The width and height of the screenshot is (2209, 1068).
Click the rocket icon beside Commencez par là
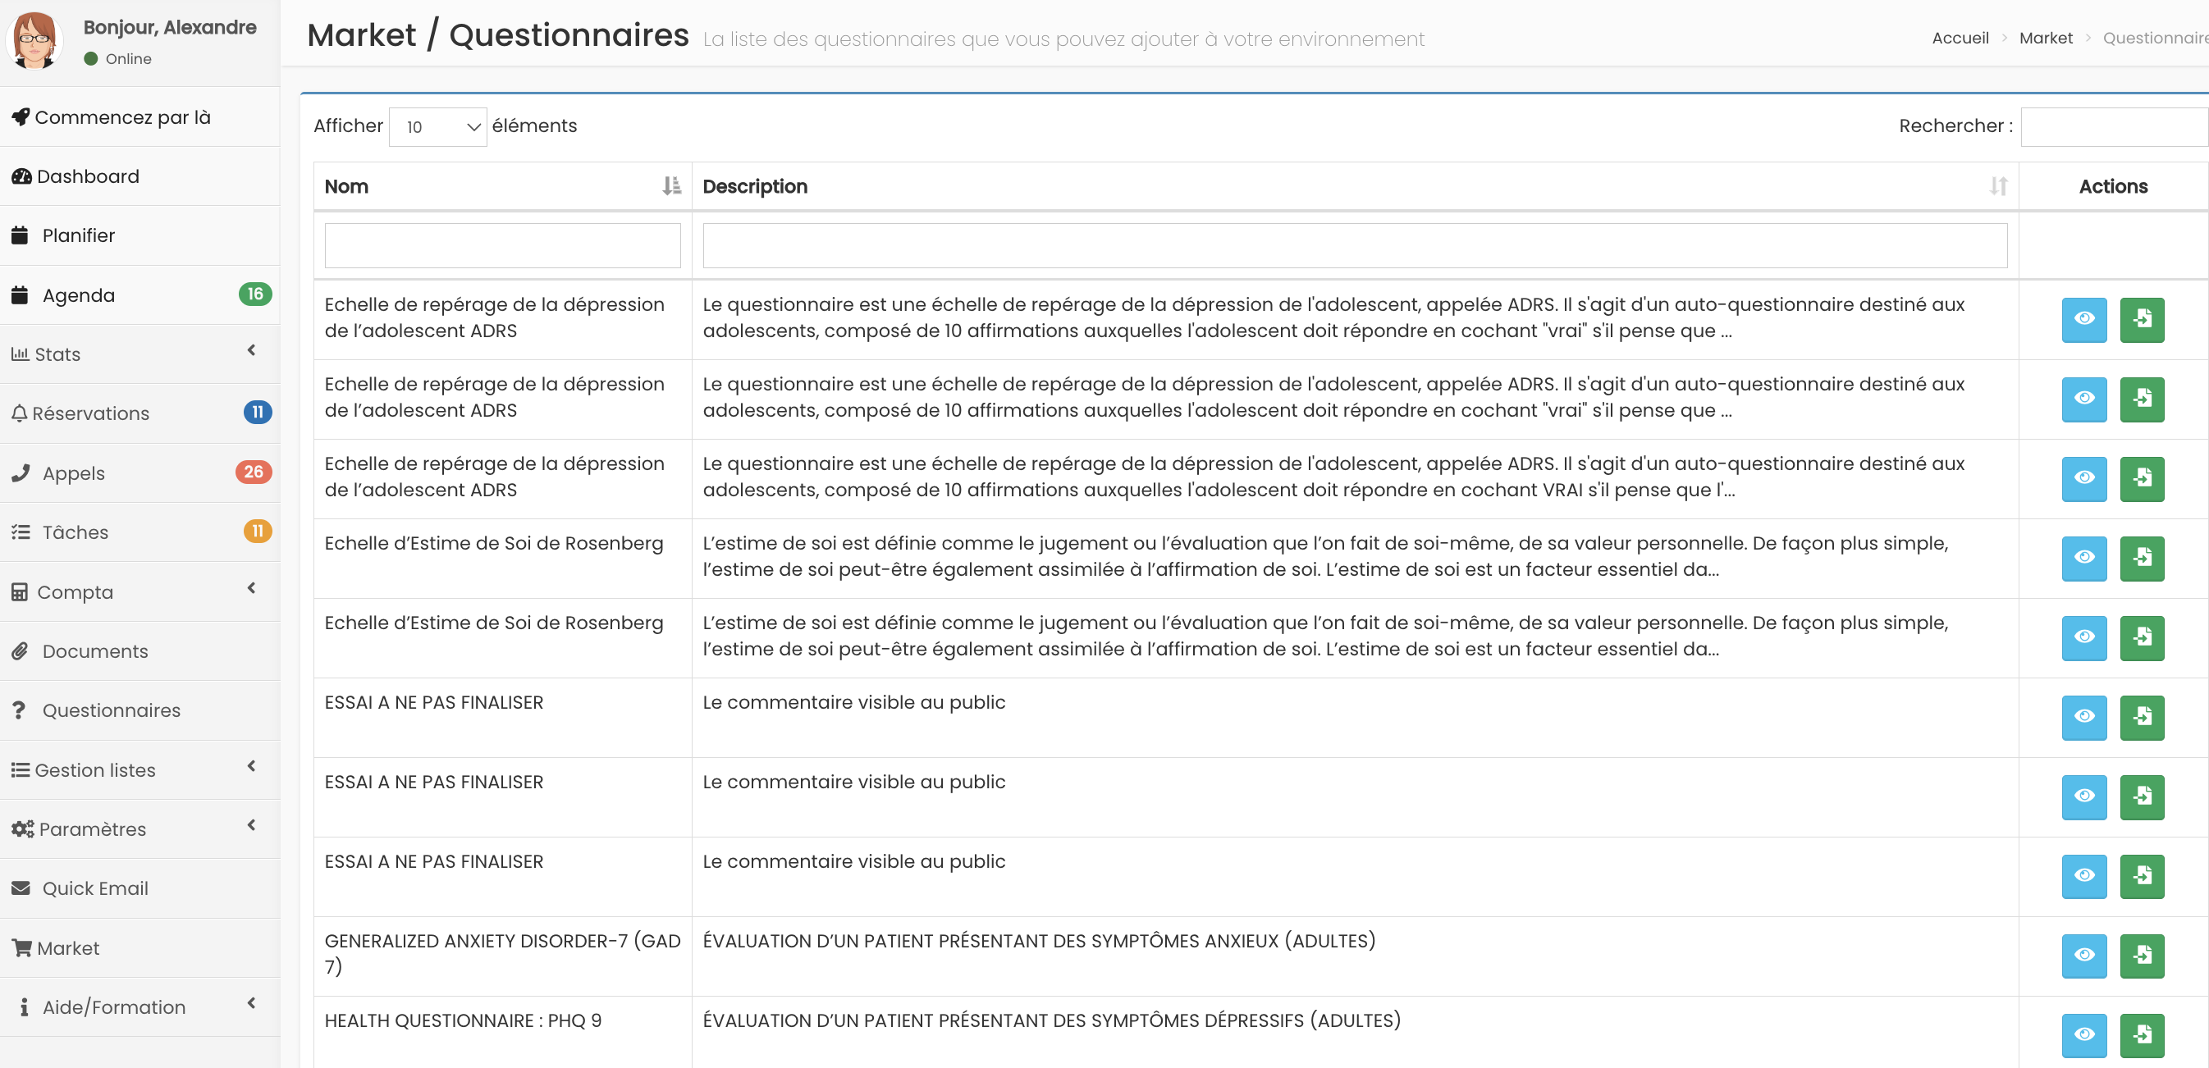coord(21,116)
